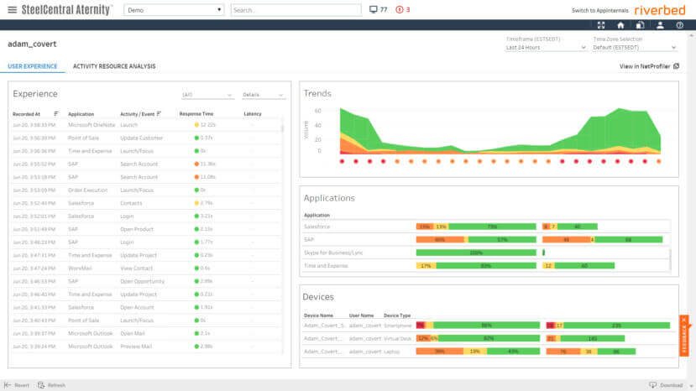Open the Time Zone Selection dropdown

(635, 48)
